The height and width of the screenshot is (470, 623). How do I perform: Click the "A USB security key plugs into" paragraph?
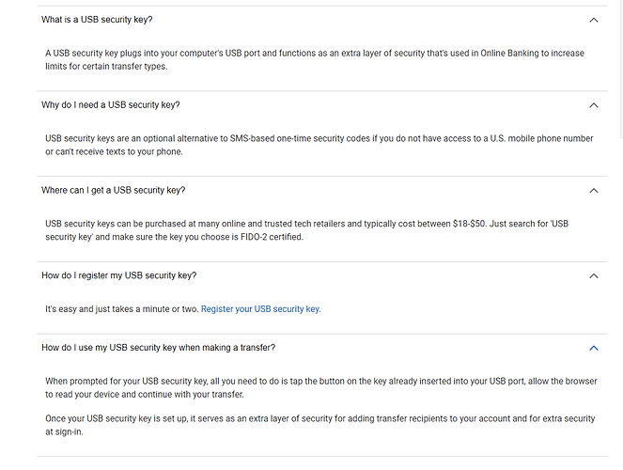(315, 59)
